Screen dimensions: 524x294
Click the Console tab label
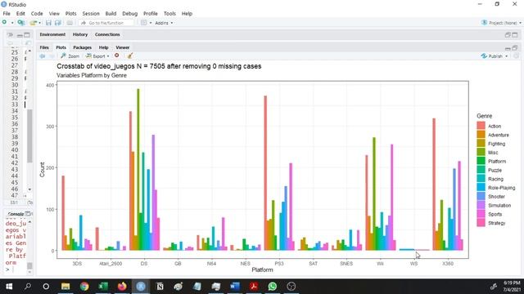(x=16, y=214)
